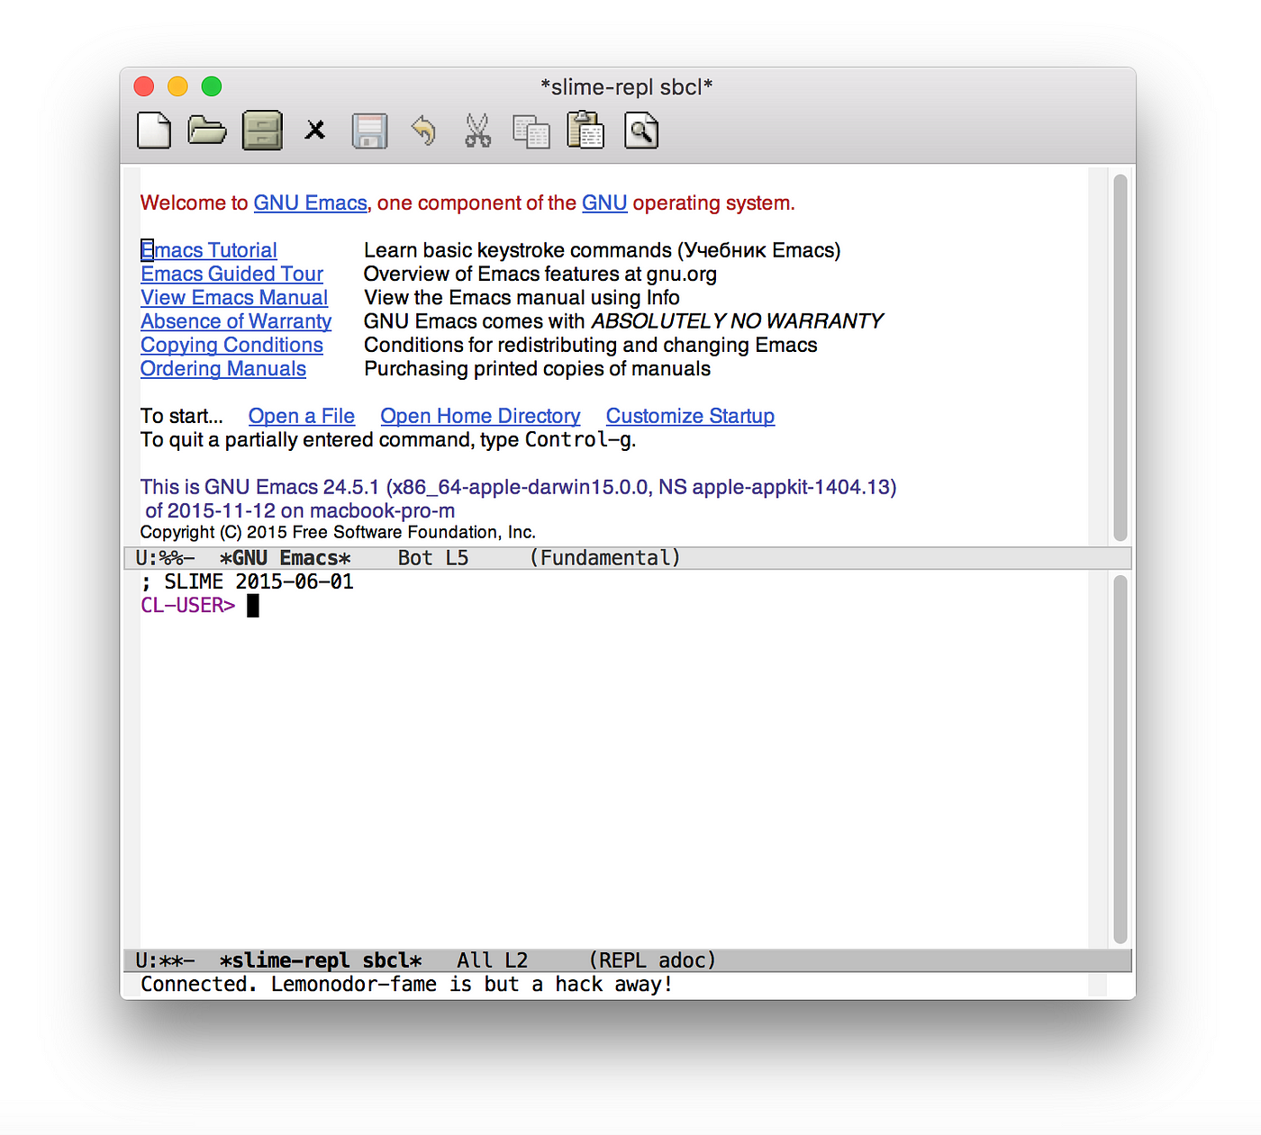Click 'ABSOLUTELY NO WARRANTY' text

[x=737, y=321]
